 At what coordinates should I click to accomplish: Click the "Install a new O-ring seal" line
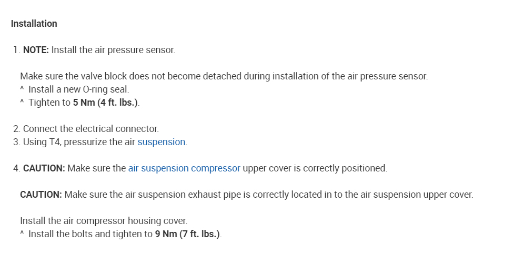(78, 89)
